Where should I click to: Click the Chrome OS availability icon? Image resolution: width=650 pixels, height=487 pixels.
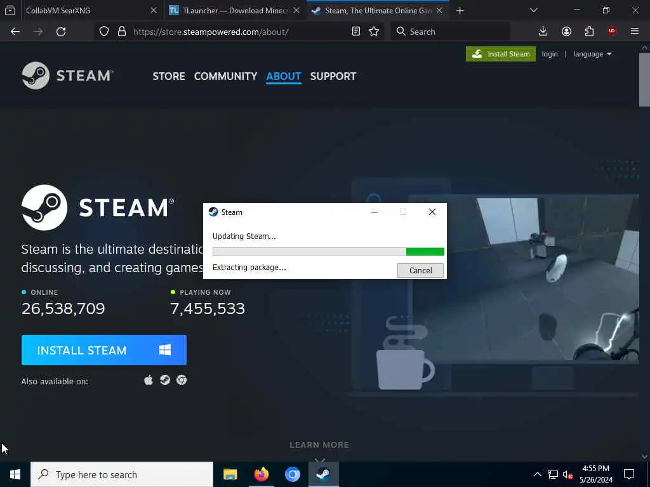point(182,380)
